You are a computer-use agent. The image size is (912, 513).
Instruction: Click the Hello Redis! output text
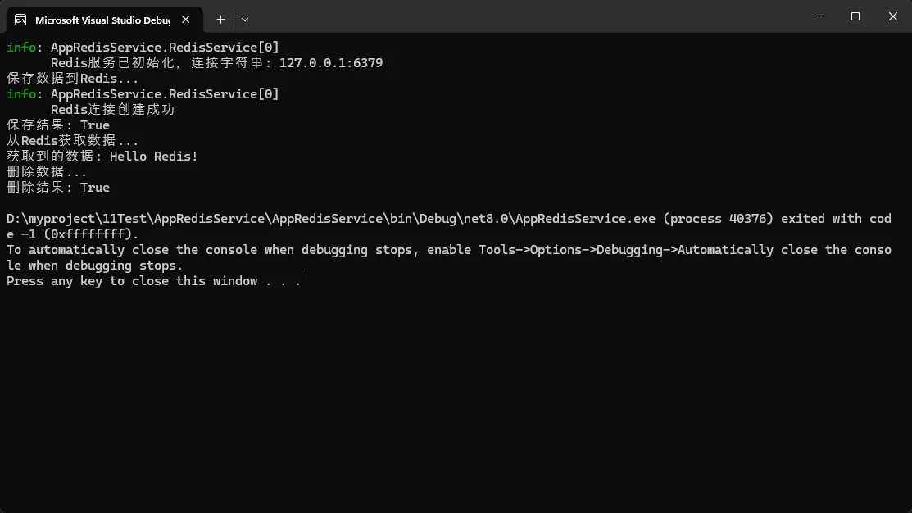(x=154, y=157)
